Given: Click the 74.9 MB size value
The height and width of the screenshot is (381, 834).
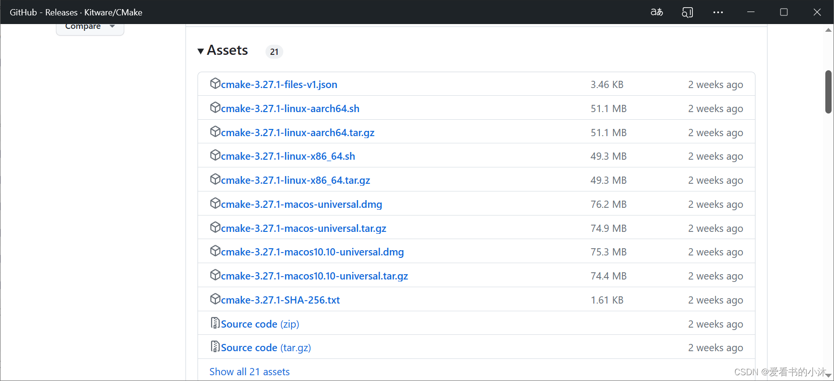Looking at the screenshot, I should (x=609, y=228).
